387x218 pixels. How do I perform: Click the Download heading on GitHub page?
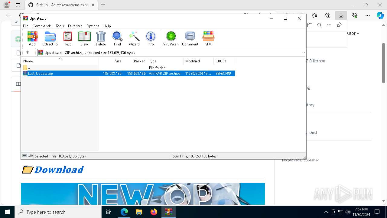(x=59, y=170)
